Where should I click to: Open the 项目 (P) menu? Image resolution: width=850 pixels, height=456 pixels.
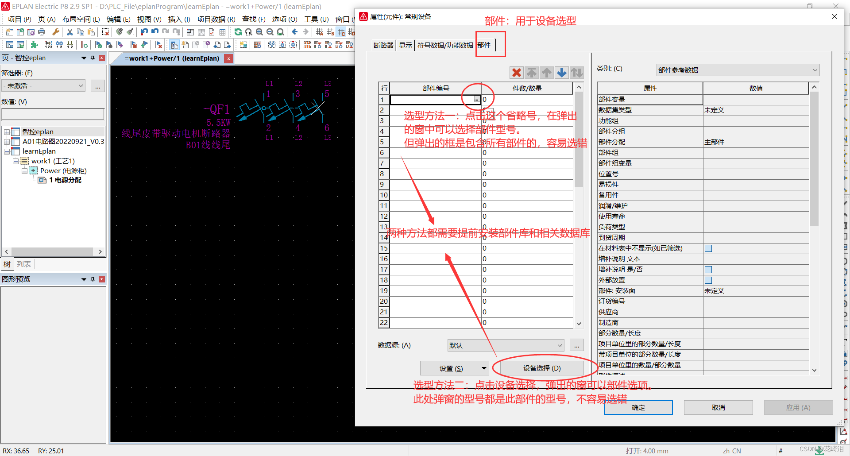19,19
